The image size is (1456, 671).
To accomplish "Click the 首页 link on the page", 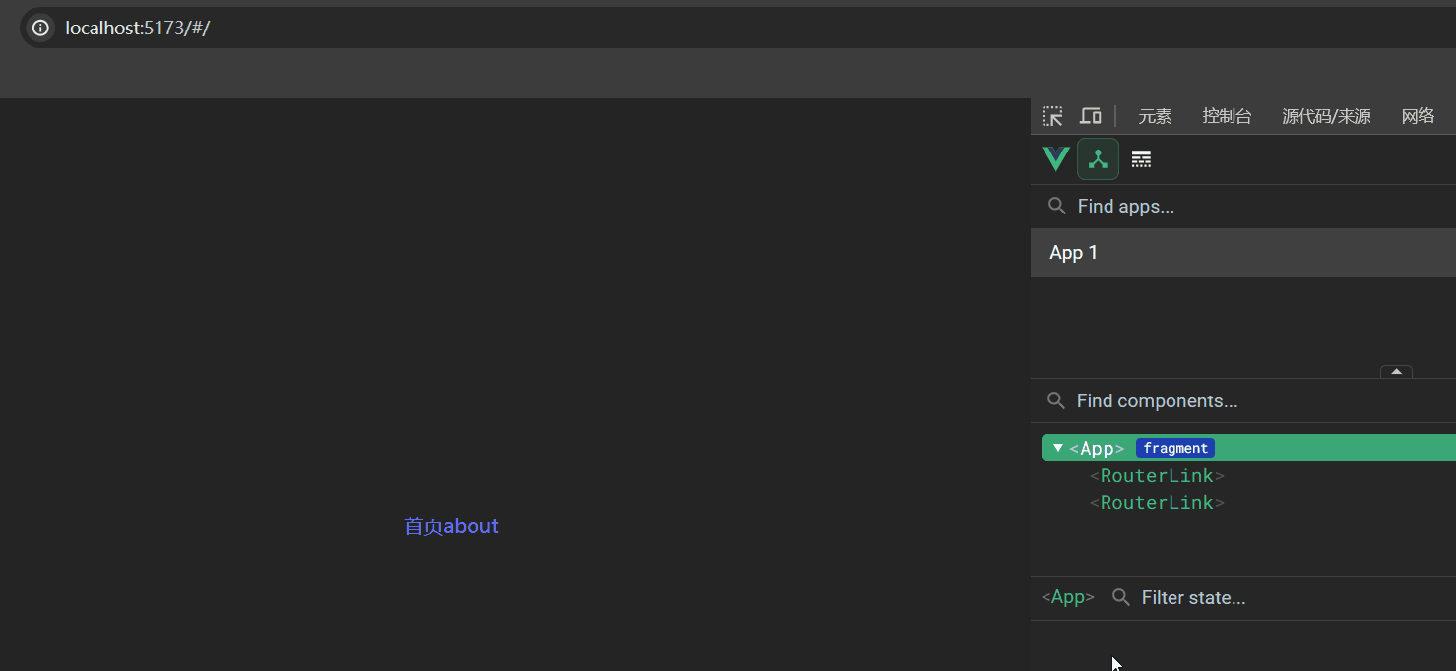I will click(x=421, y=526).
